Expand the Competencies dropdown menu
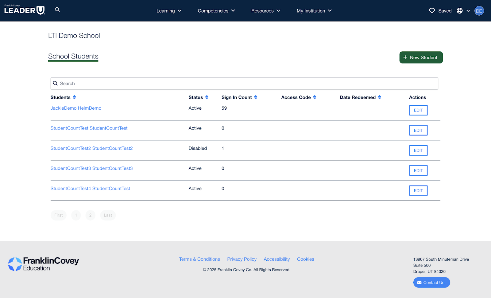Image resolution: width=491 pixels, height=298 pixels. tap(216, 11)
